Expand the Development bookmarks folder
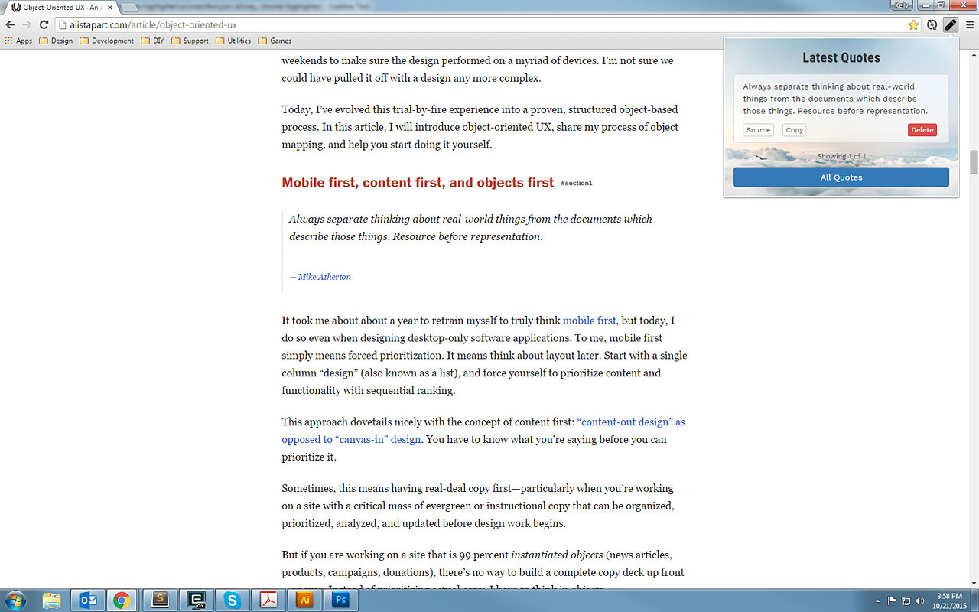 click(106, 41)
